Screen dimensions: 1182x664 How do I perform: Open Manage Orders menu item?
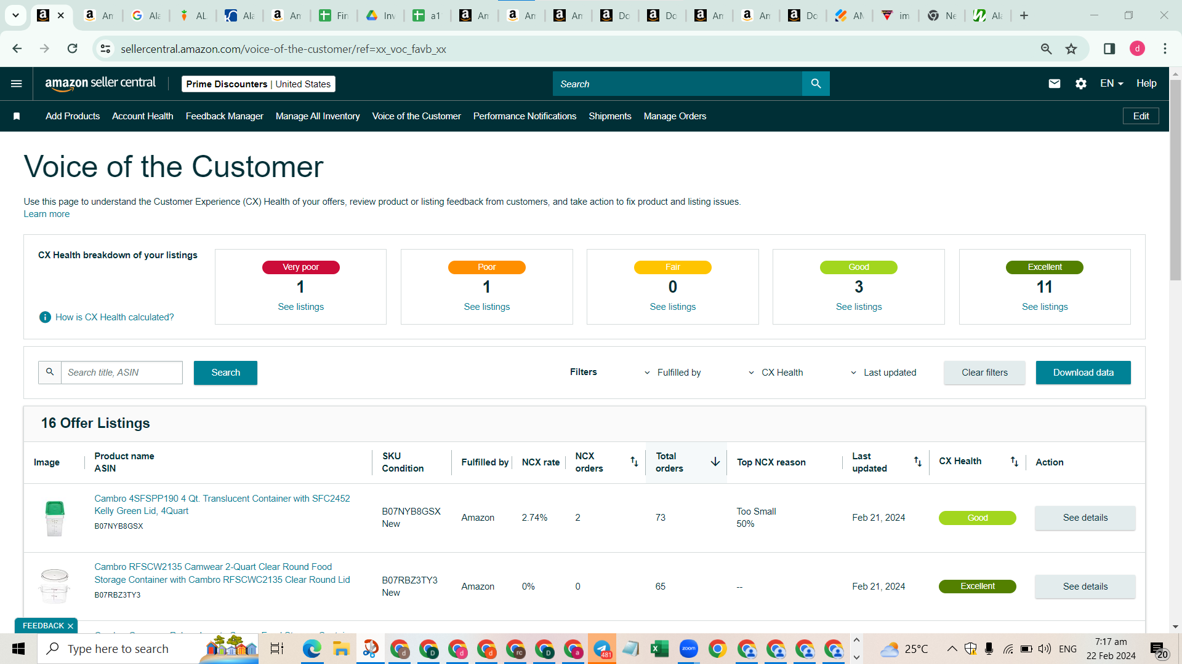click(x=675, y=116)
